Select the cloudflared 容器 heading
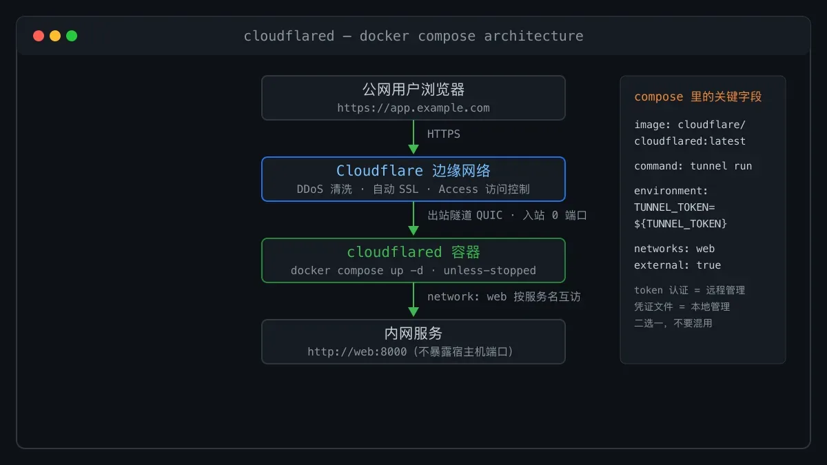The width and height of the screenshot is (827, 465). (x=413, y=252)
